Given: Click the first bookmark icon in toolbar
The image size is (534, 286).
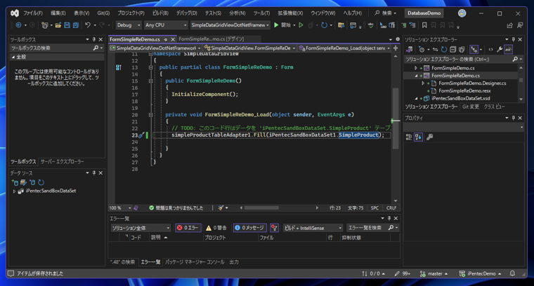Looking at the screenshot, I should pos(424,25).
